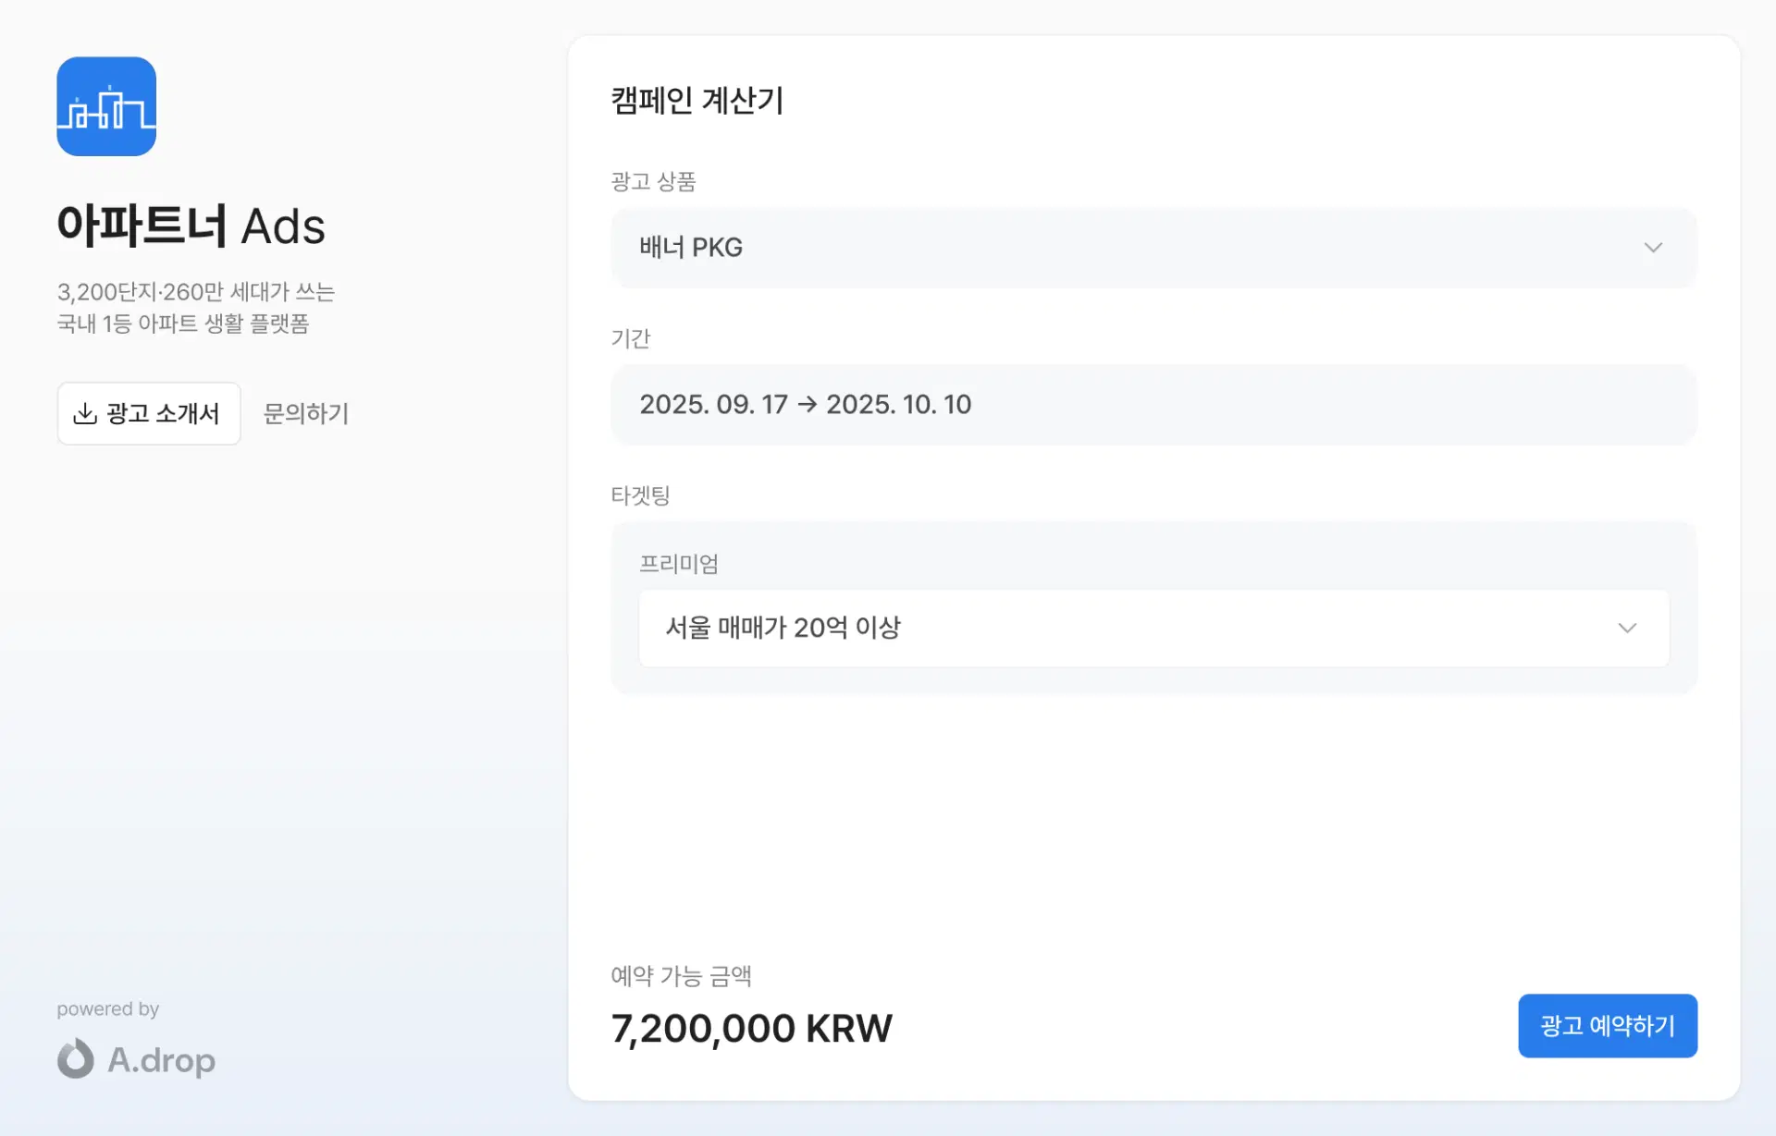Expand the 프리미엄 targeting dropdown
Viewport: 1776px width, 1136px height.
click(1153, 629)
